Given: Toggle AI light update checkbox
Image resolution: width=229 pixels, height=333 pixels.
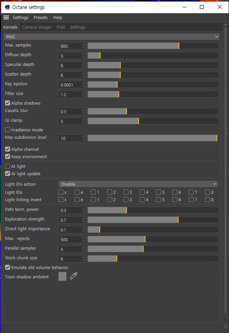Looking at the screenshot, I should [7, 174].
